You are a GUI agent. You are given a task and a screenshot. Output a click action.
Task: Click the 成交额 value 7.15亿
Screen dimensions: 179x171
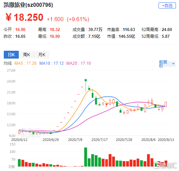[x=94, y=36]
